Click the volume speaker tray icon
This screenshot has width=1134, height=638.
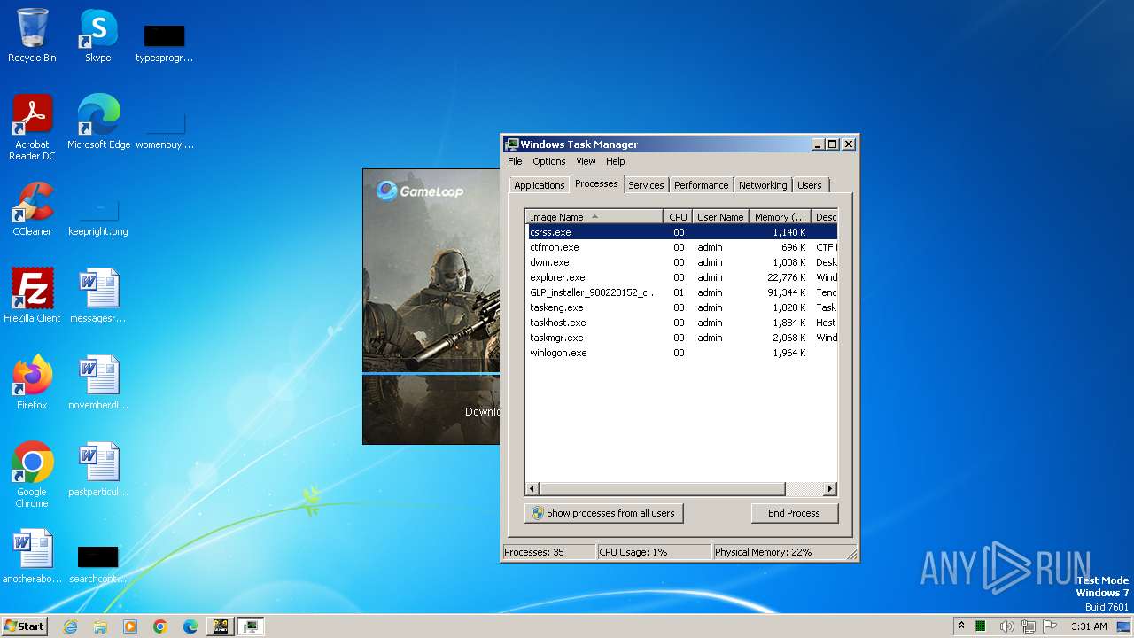[x=1007, y=626]
